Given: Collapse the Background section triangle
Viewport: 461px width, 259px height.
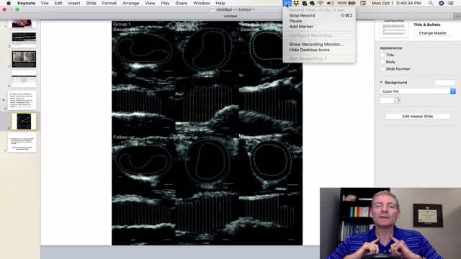Looking at the screenshot, I should click(381, 83).
